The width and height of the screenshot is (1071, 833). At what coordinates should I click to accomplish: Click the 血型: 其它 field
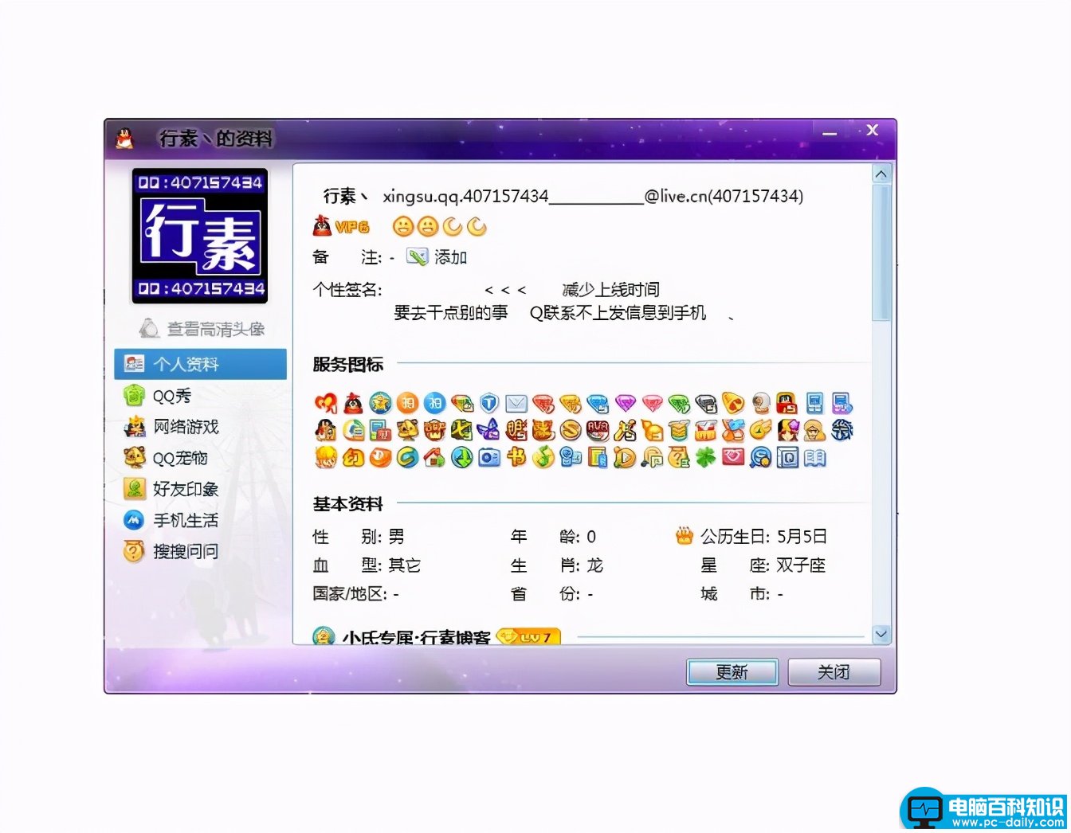point(367,565)
